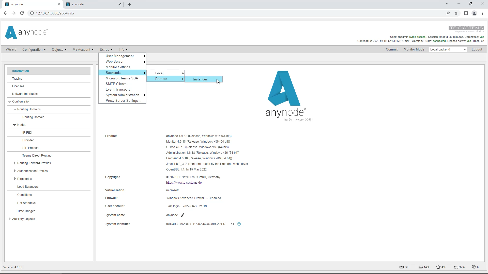Open Web Server submenu

[122, 62]
